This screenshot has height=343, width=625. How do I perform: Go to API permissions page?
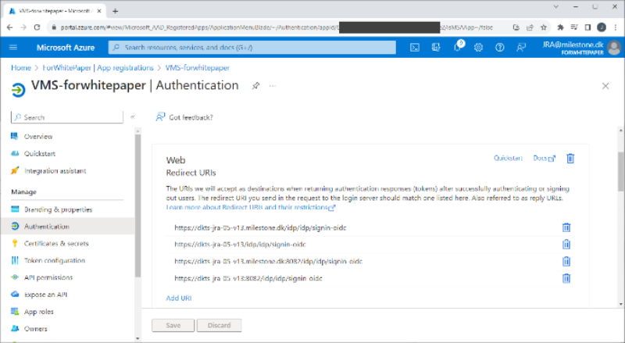[x=48, y=277]
